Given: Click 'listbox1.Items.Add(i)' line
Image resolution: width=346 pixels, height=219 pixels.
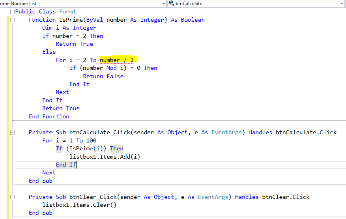Looking at the screenshot, I should coord(105,157).
